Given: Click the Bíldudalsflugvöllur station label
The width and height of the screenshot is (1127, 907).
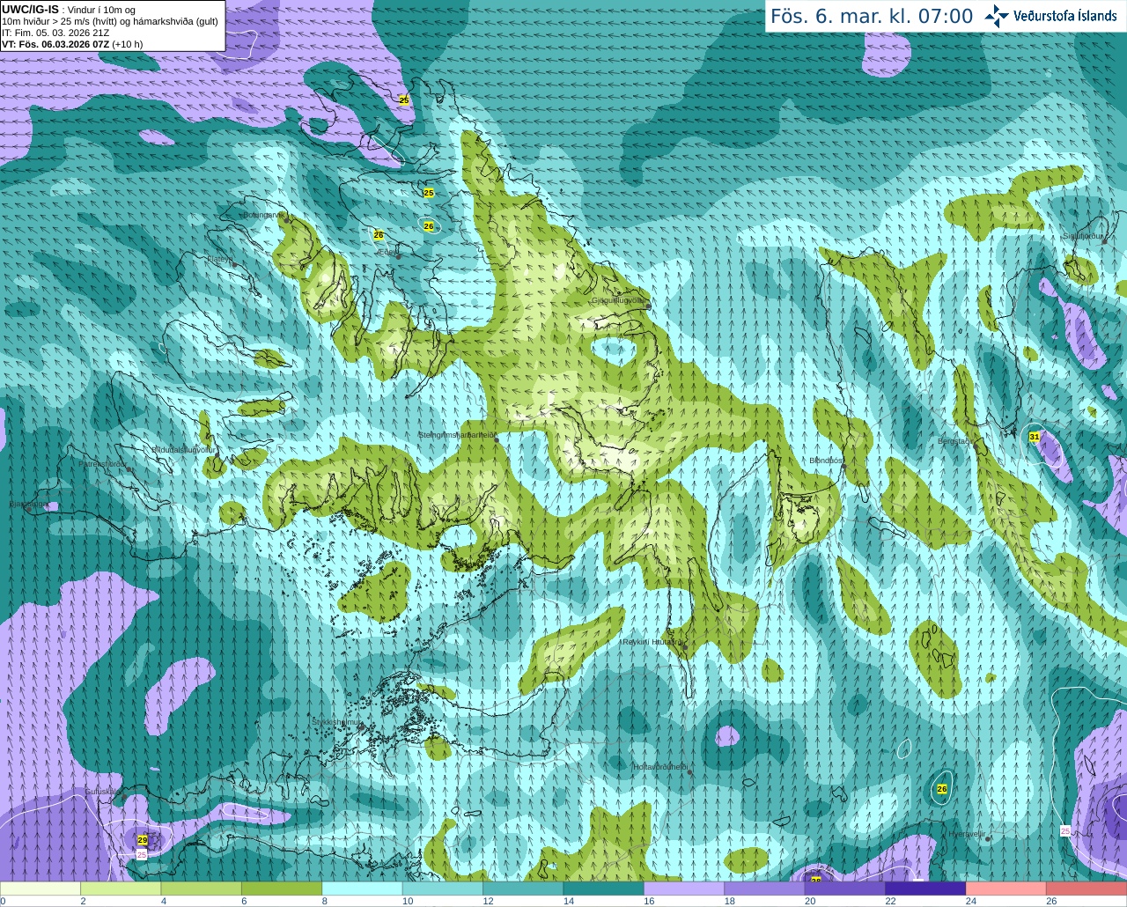Looking at the screenshot, I should point(184,449).
